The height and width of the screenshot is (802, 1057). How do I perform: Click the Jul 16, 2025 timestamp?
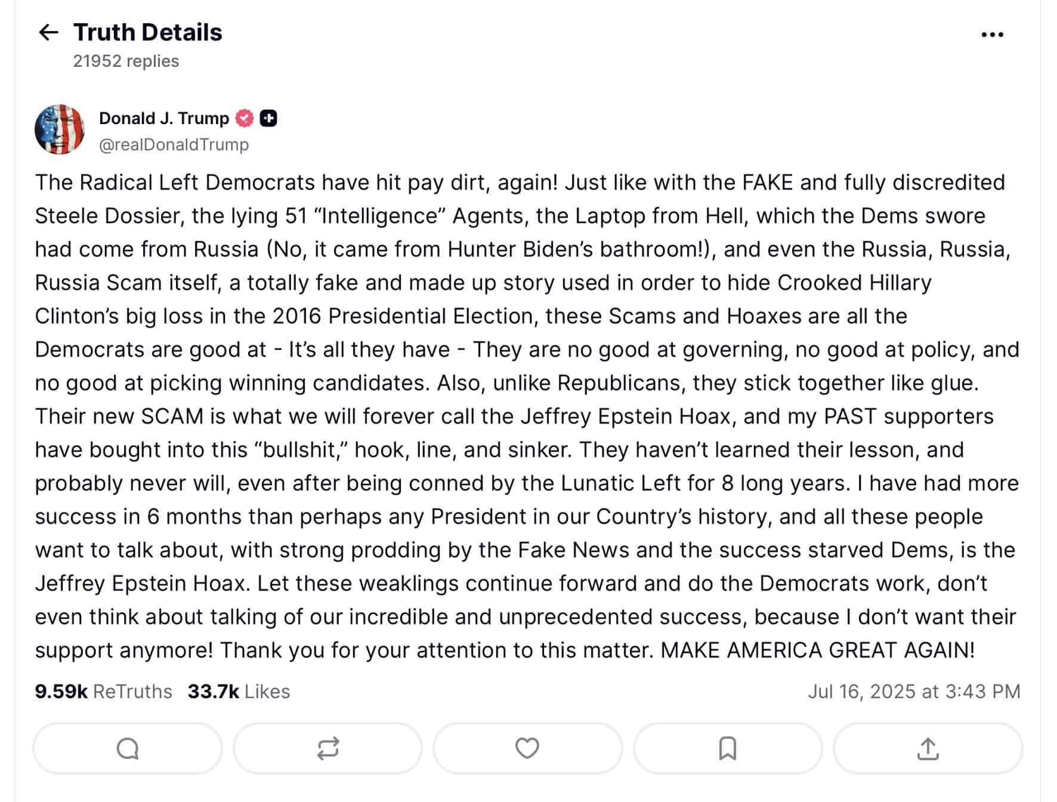click(914, 691)
